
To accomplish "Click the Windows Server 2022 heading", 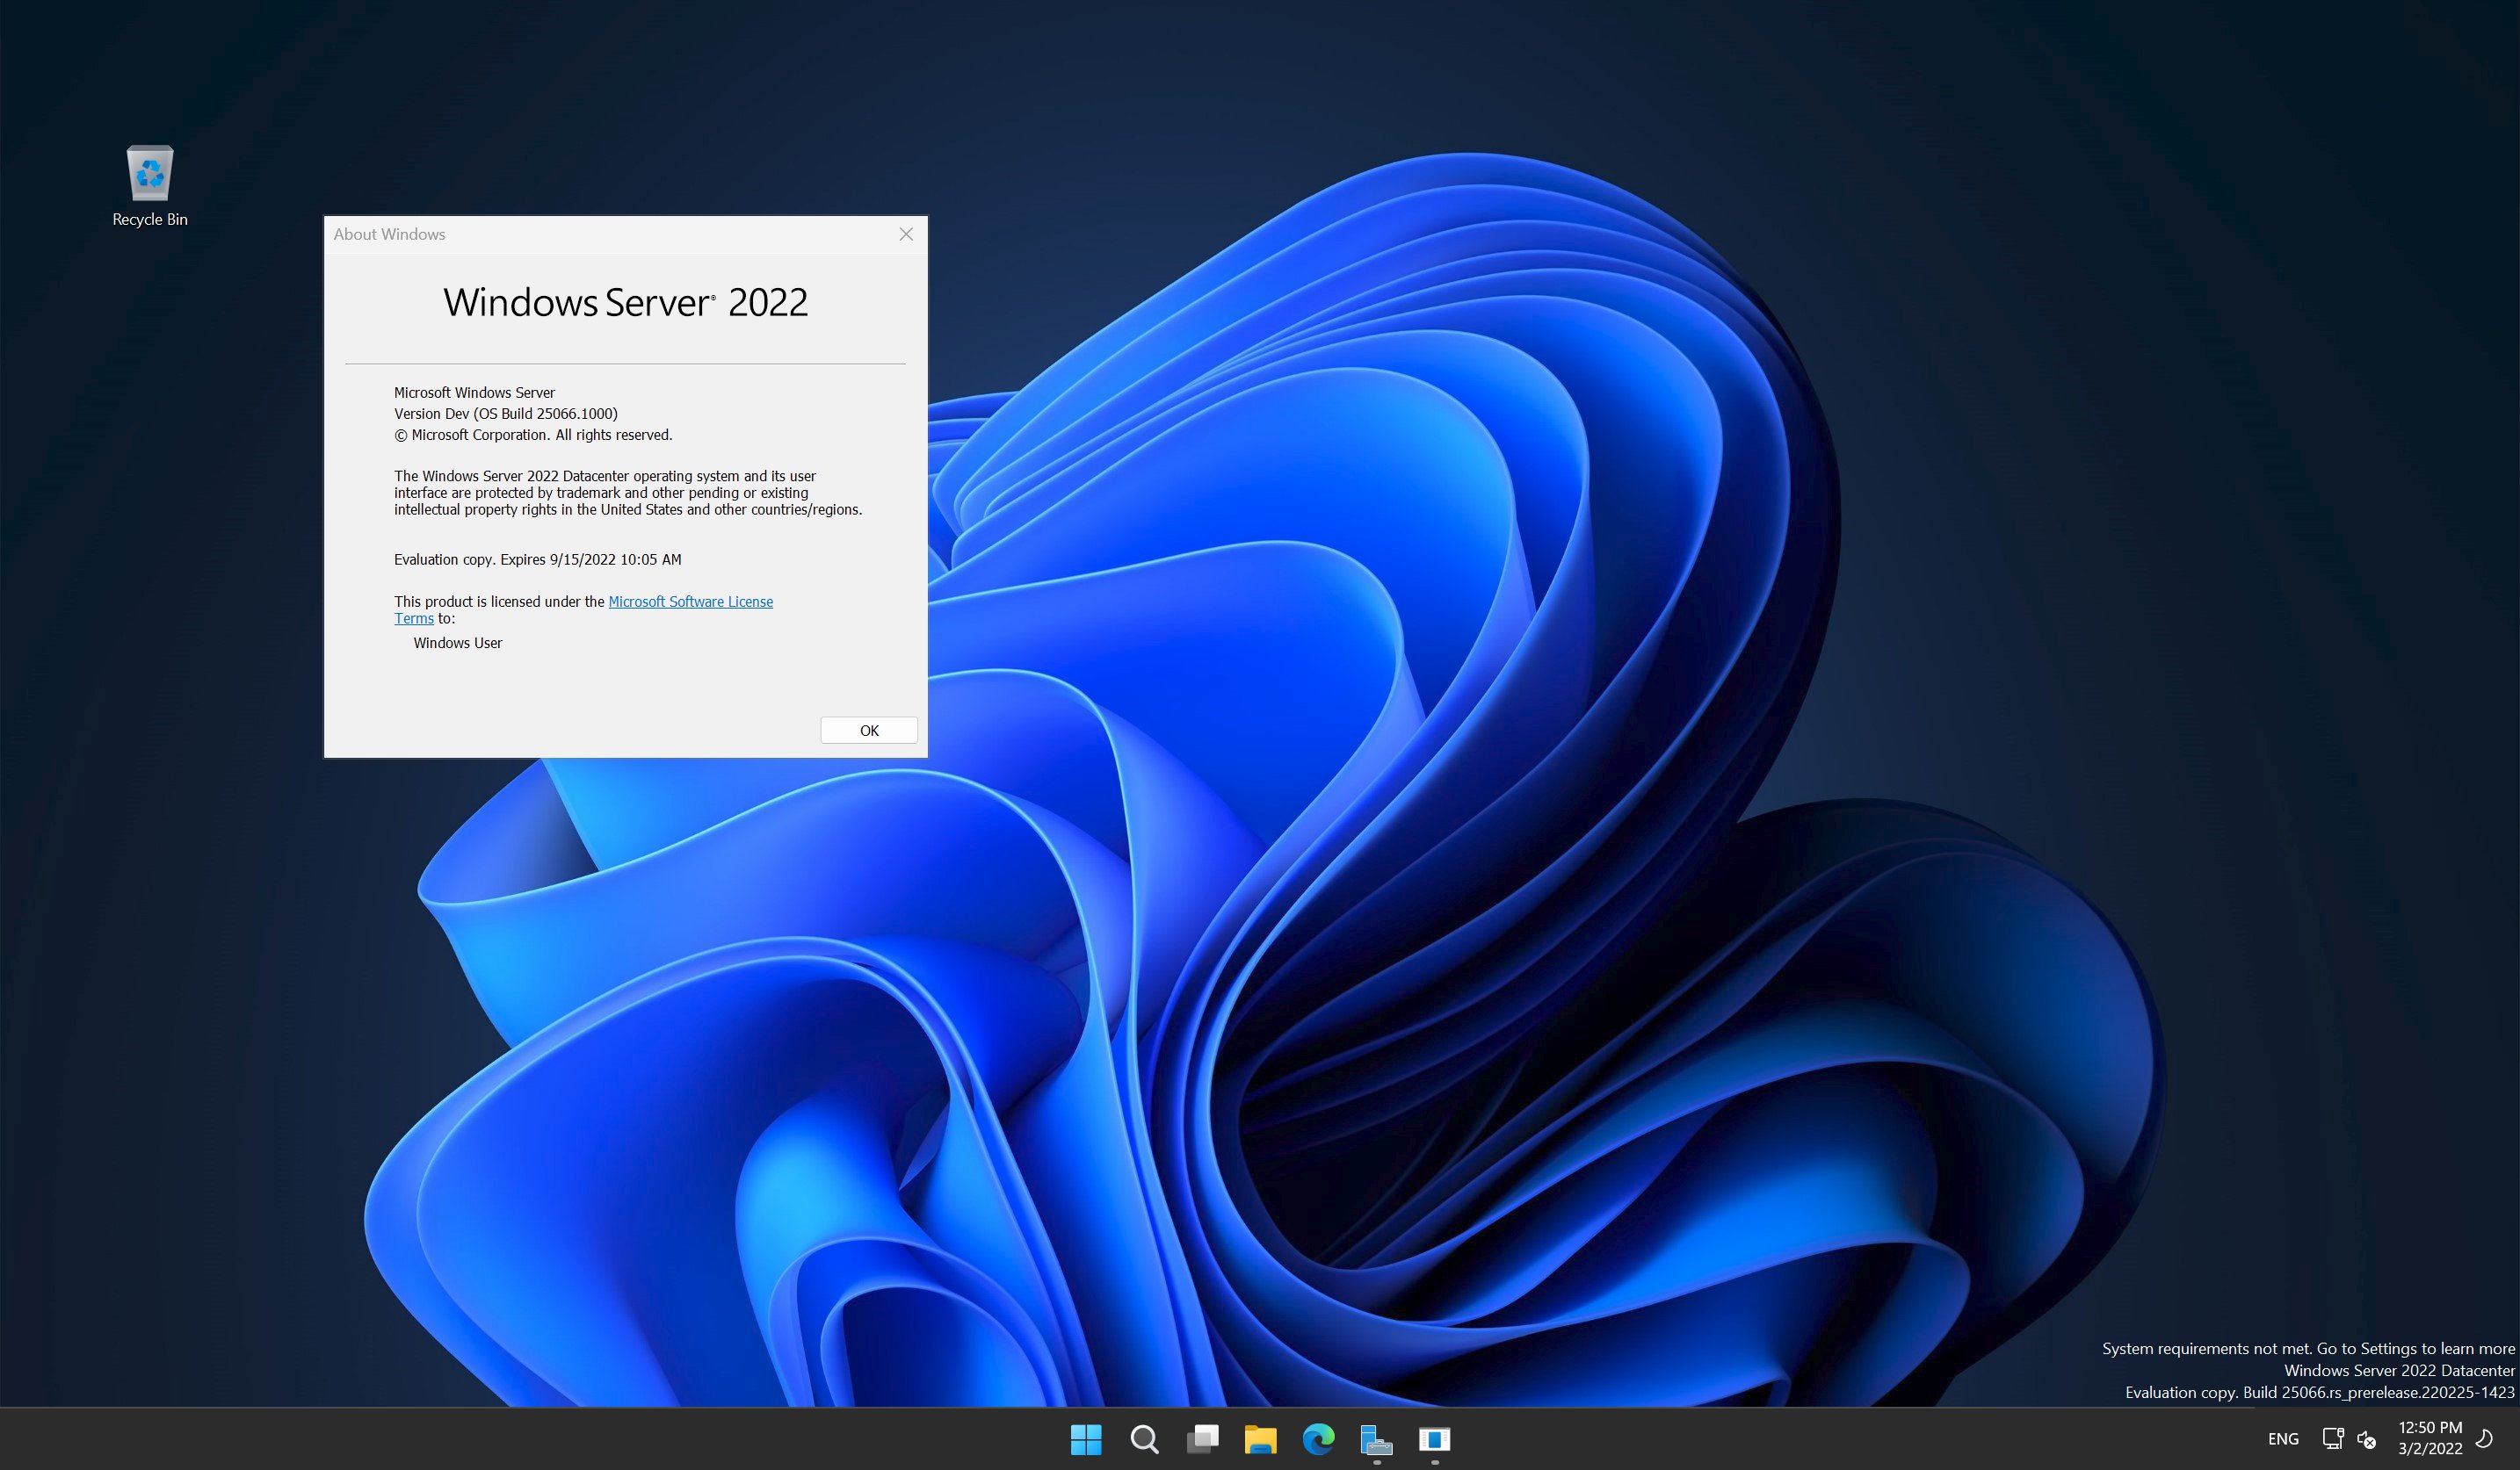I will coord(625,303).
